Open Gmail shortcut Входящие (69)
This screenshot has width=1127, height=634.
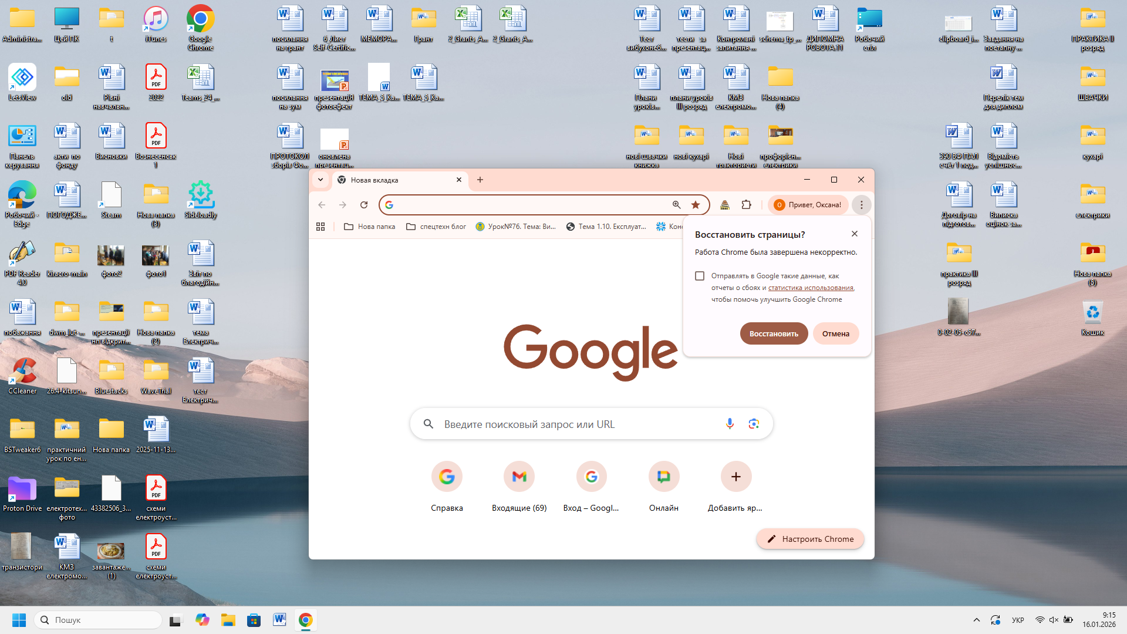pyautogui.click(x=519, y=477)
